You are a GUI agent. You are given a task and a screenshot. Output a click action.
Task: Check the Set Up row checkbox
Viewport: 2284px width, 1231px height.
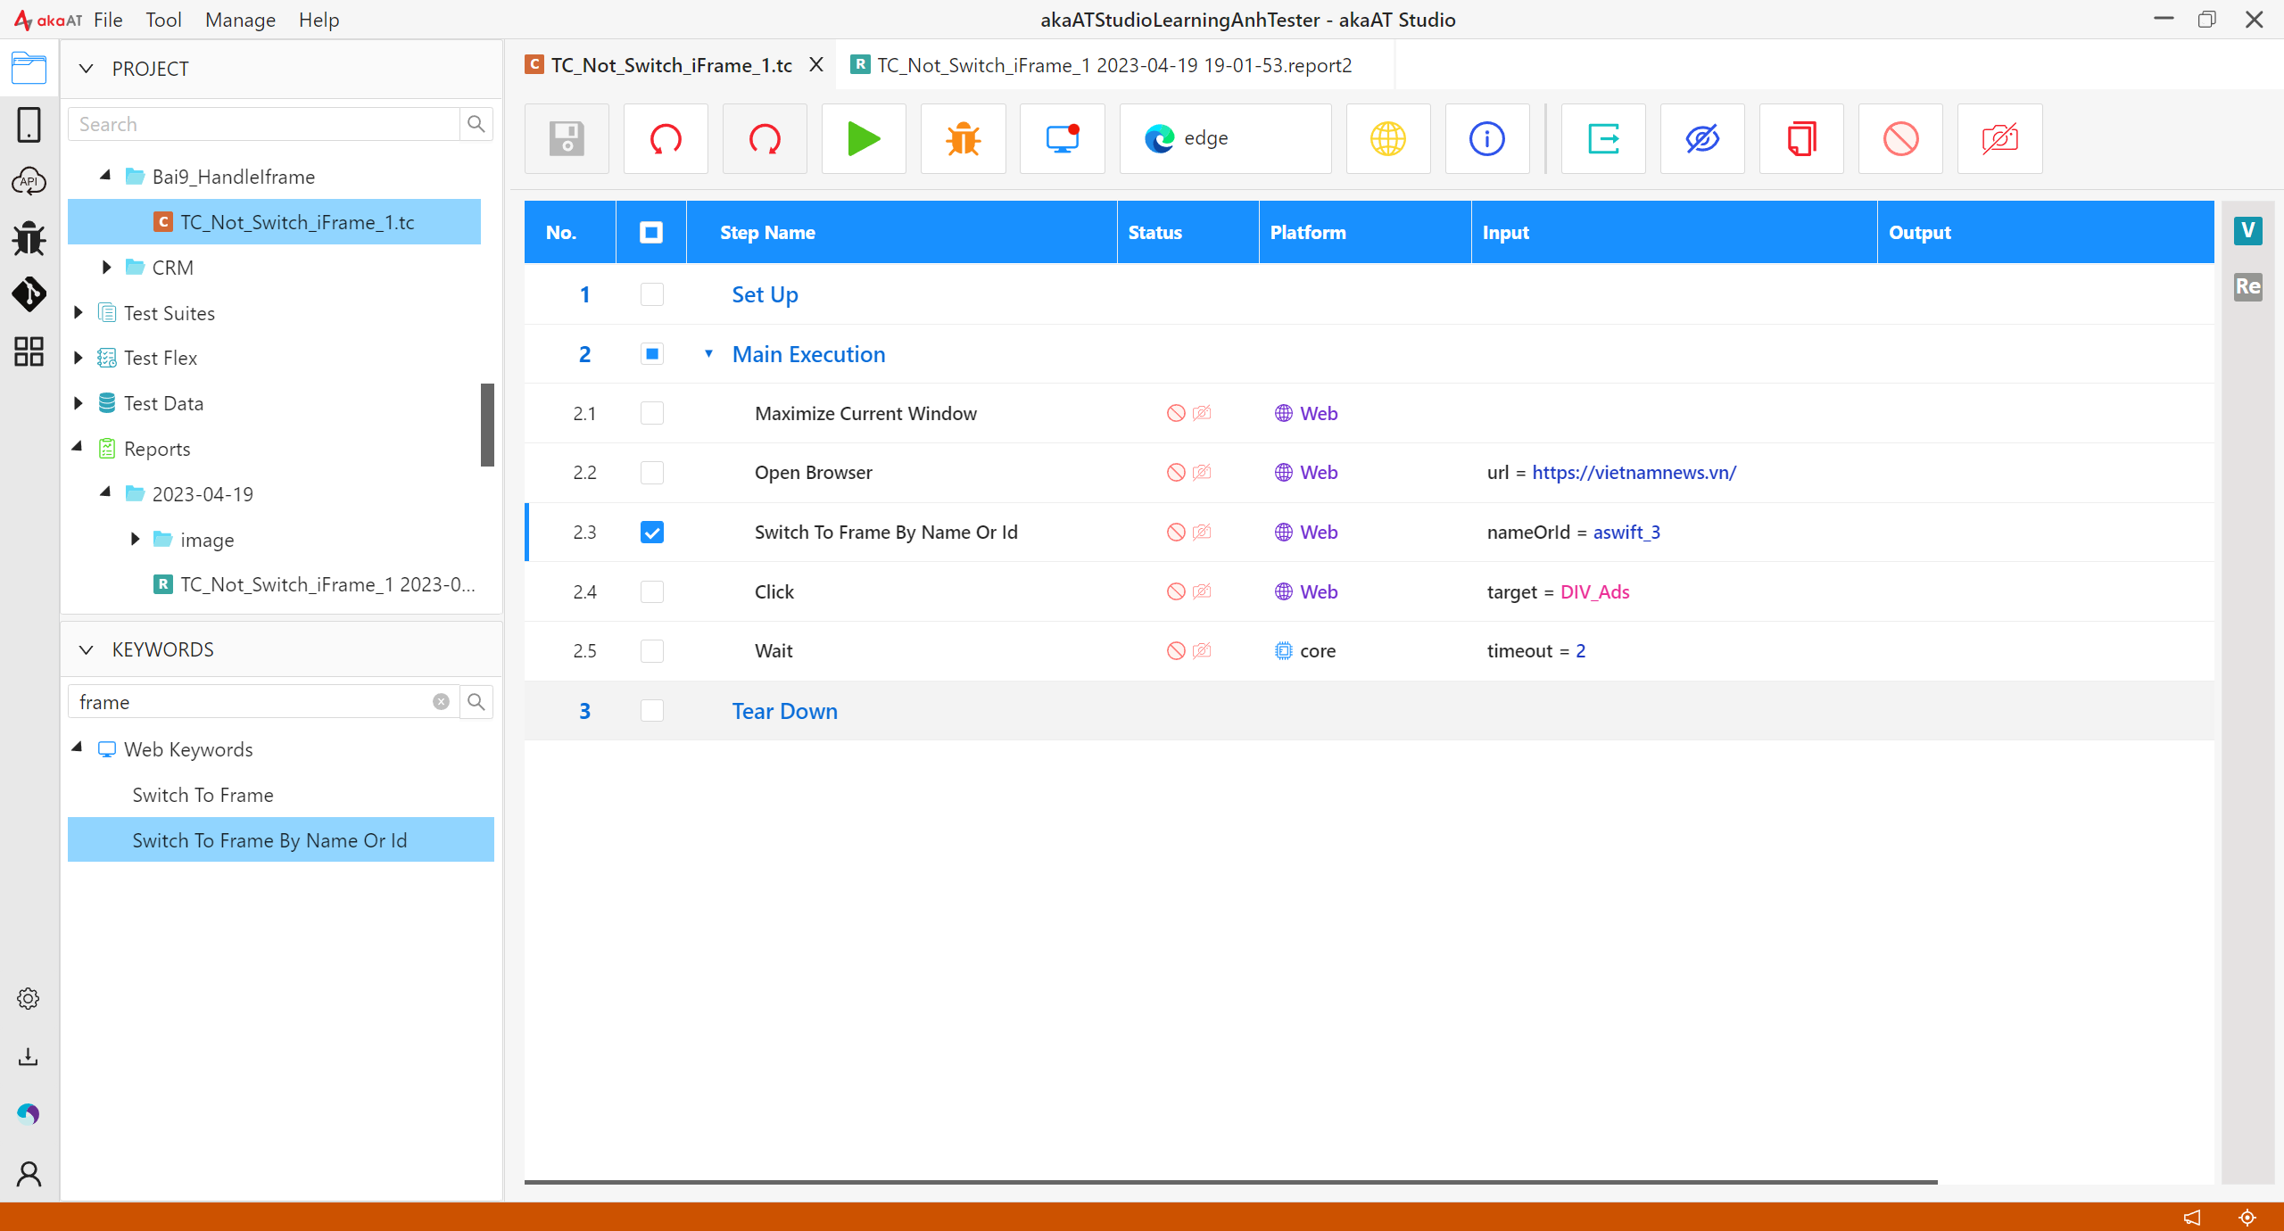click(x=652, y=294)
